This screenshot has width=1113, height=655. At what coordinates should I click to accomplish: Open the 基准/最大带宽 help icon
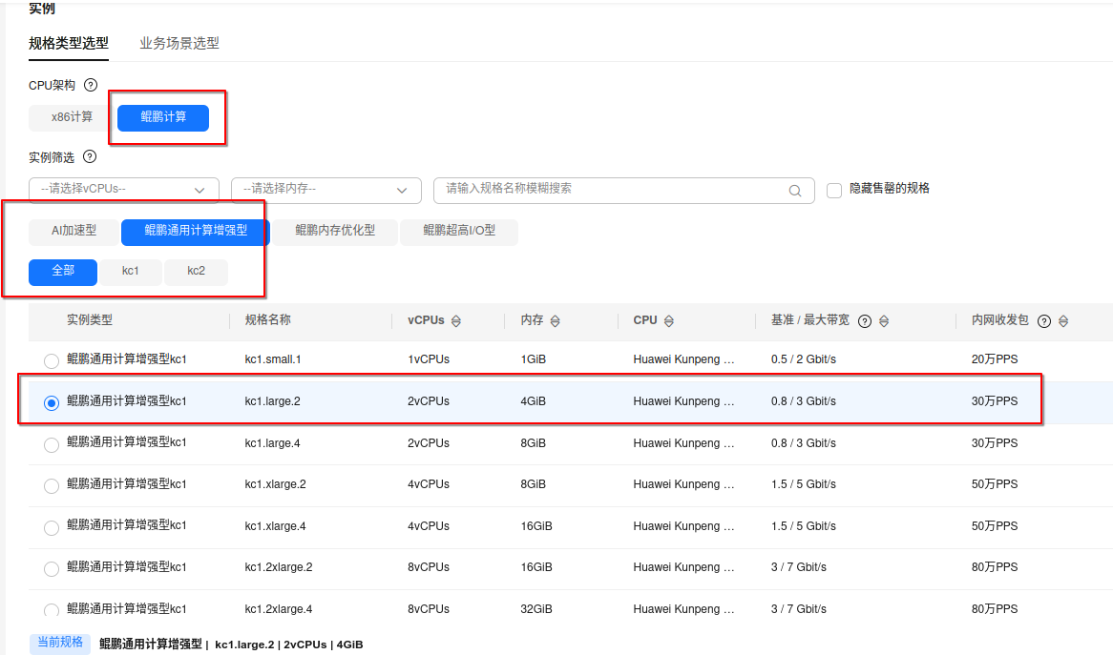865,321
